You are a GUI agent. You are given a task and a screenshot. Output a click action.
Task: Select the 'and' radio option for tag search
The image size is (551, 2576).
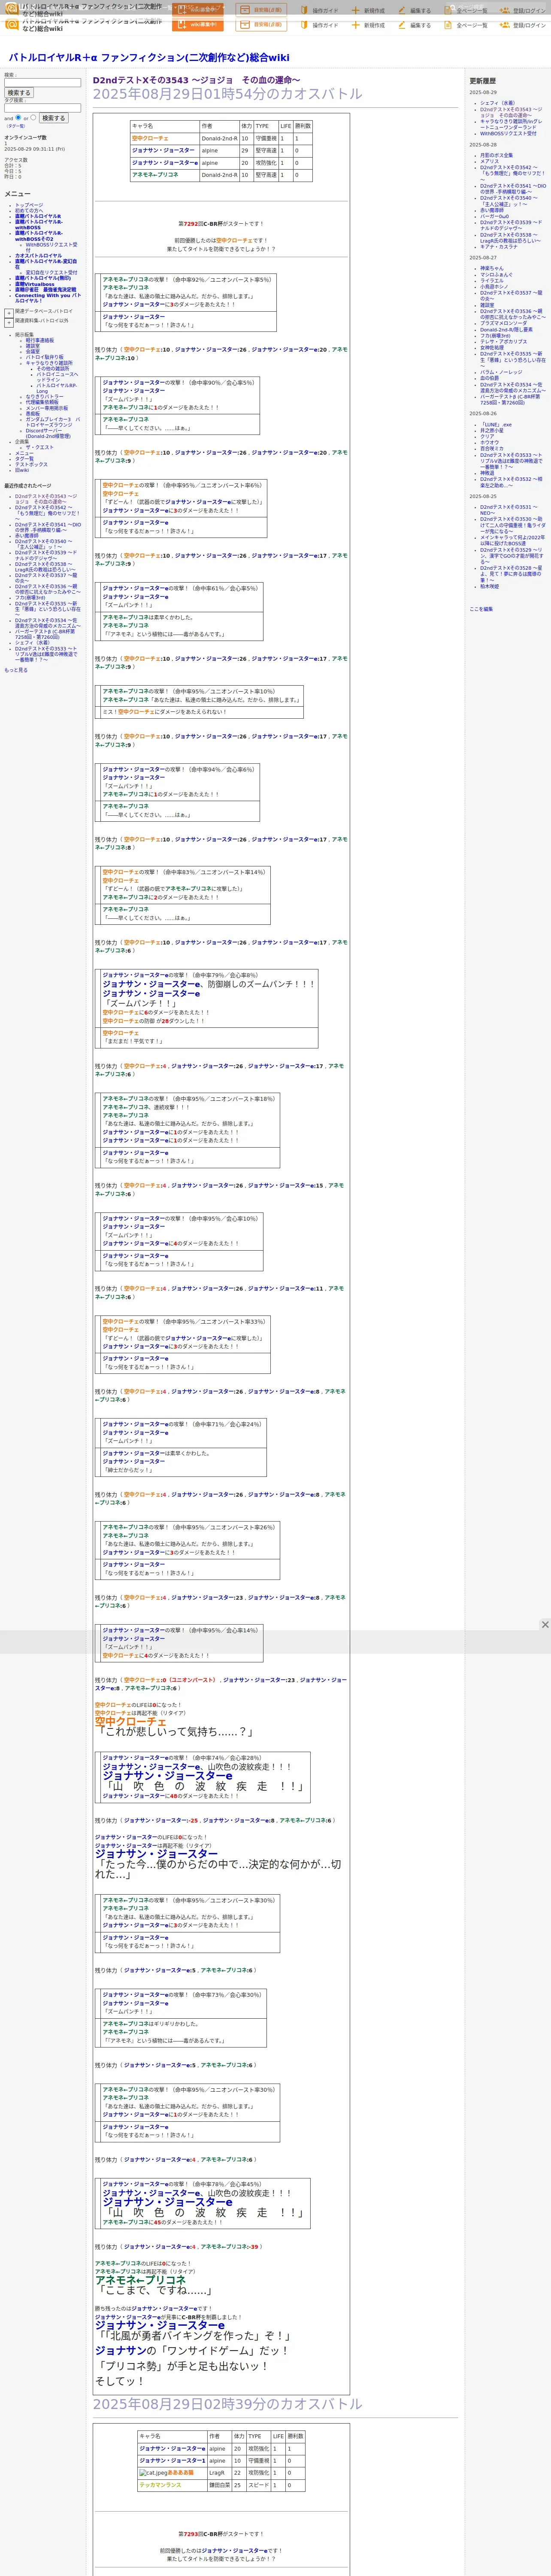pos(18,117)
